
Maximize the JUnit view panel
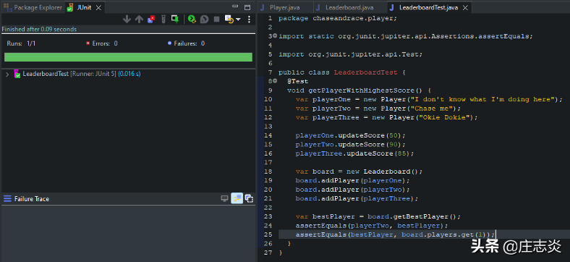247,7
